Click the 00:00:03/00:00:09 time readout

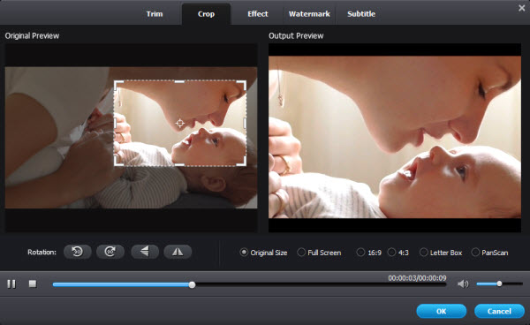point(417,278)
